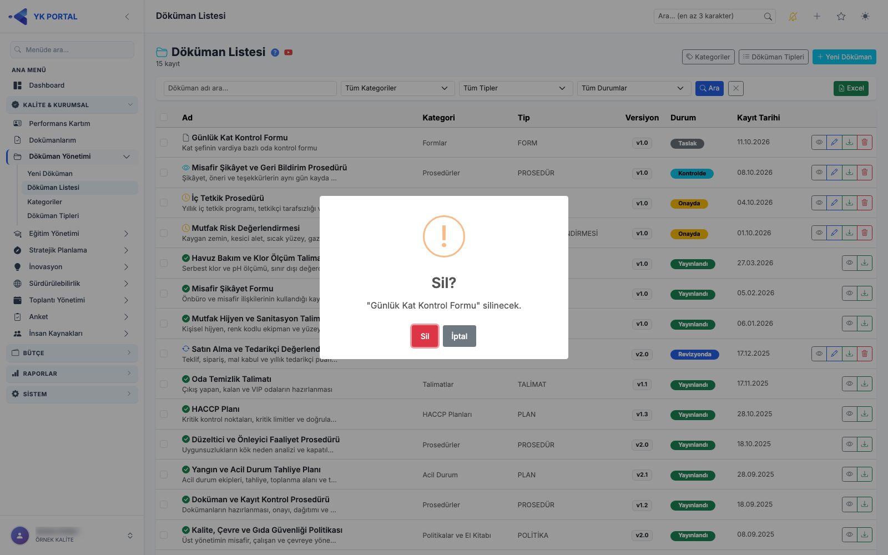Check the HACCP Planı row checkbox
888x555 pixels.
[x=164, y=414]
